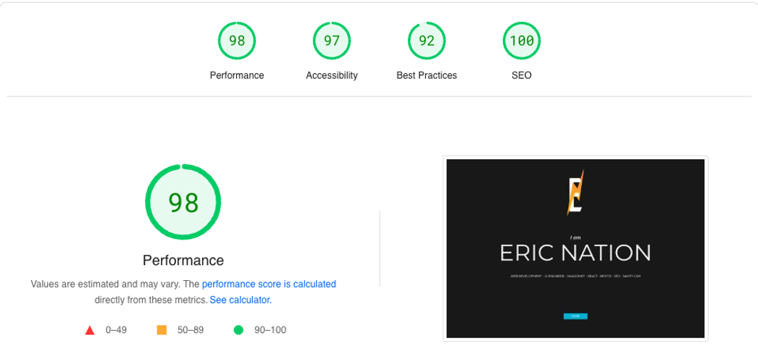758x362 pixels.
Task: Jump to the Accessibility category label
Action: coord(332,75)
